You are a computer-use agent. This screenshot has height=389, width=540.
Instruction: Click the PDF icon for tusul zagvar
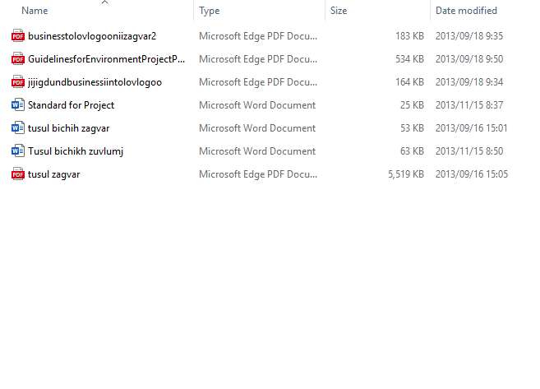[x=18, y=174]
